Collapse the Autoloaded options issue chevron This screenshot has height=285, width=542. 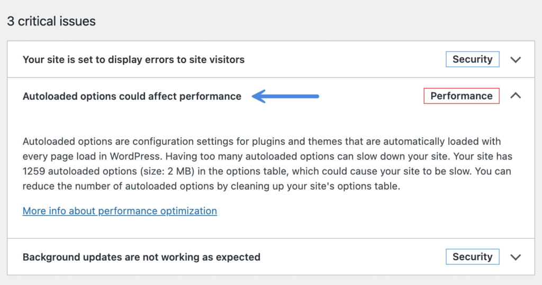[x=516, y=95]
